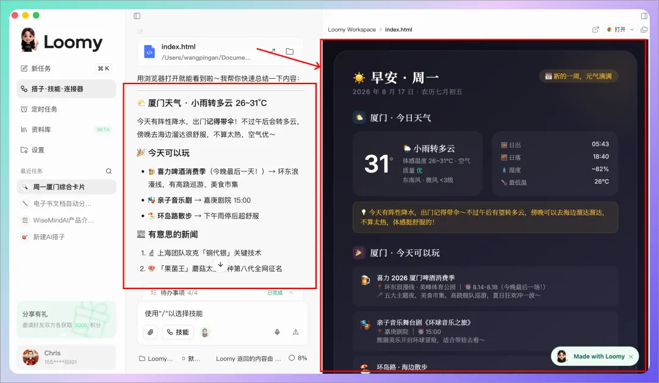Open 设置 settings
The height and width of the screenshot is (383, 659).
point(66,150)
